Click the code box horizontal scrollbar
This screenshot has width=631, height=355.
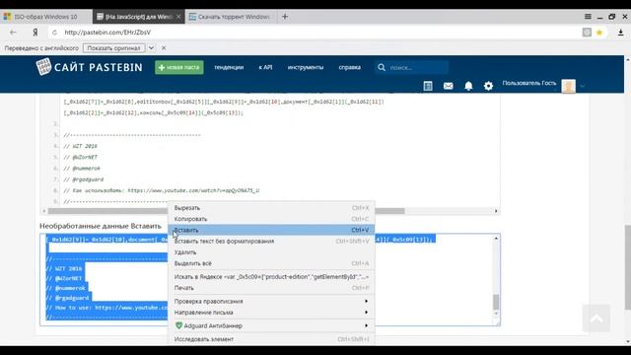(x=226, y=211)
